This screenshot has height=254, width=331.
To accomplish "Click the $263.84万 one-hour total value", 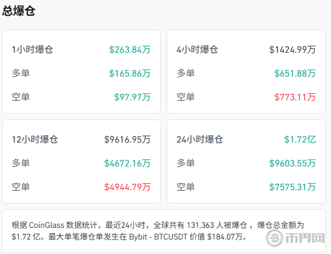I will [x=130, y=50].
